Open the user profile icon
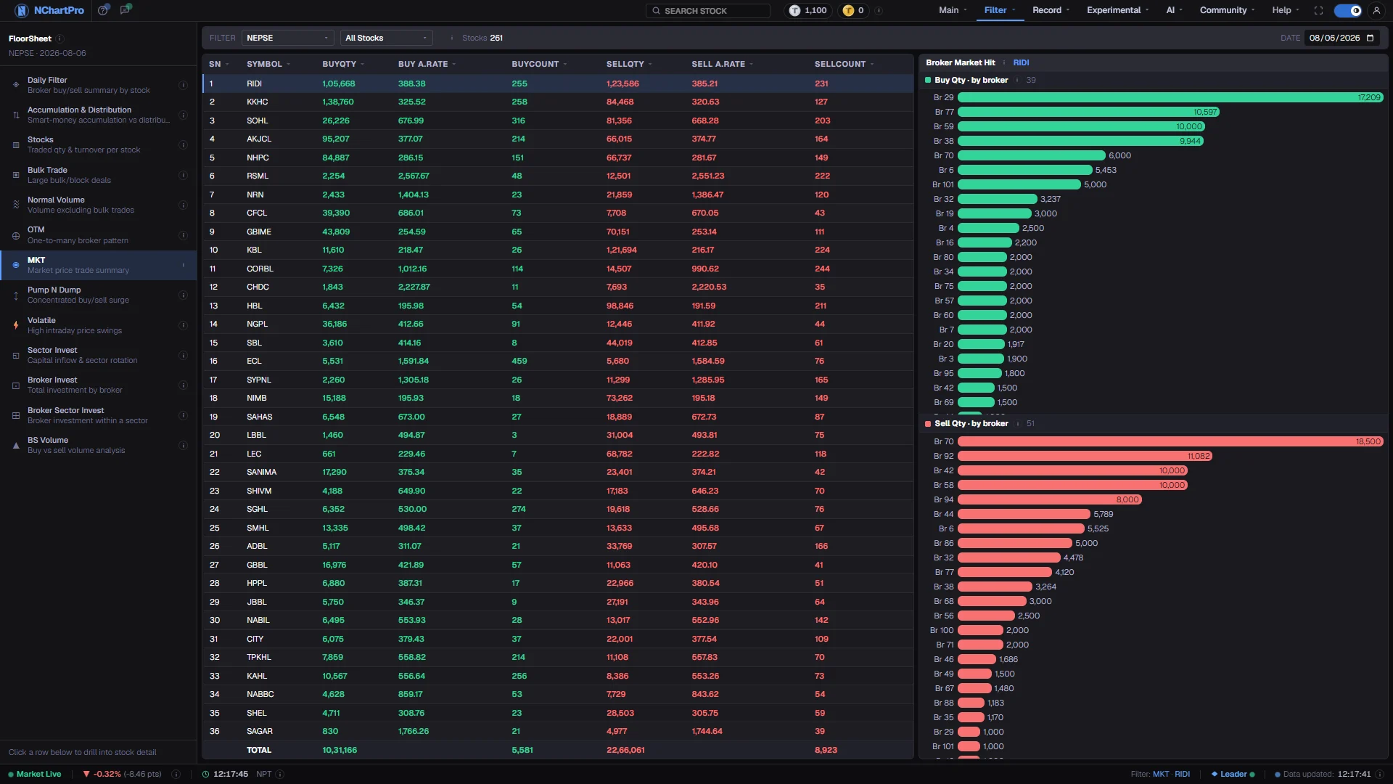 tap(1376, 10)
